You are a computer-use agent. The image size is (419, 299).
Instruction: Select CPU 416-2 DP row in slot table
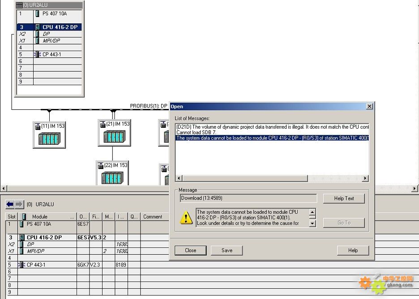pyautogui.click(x=87, y=238)
